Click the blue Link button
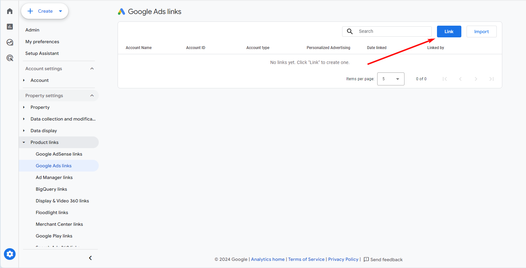 (449, 32)
